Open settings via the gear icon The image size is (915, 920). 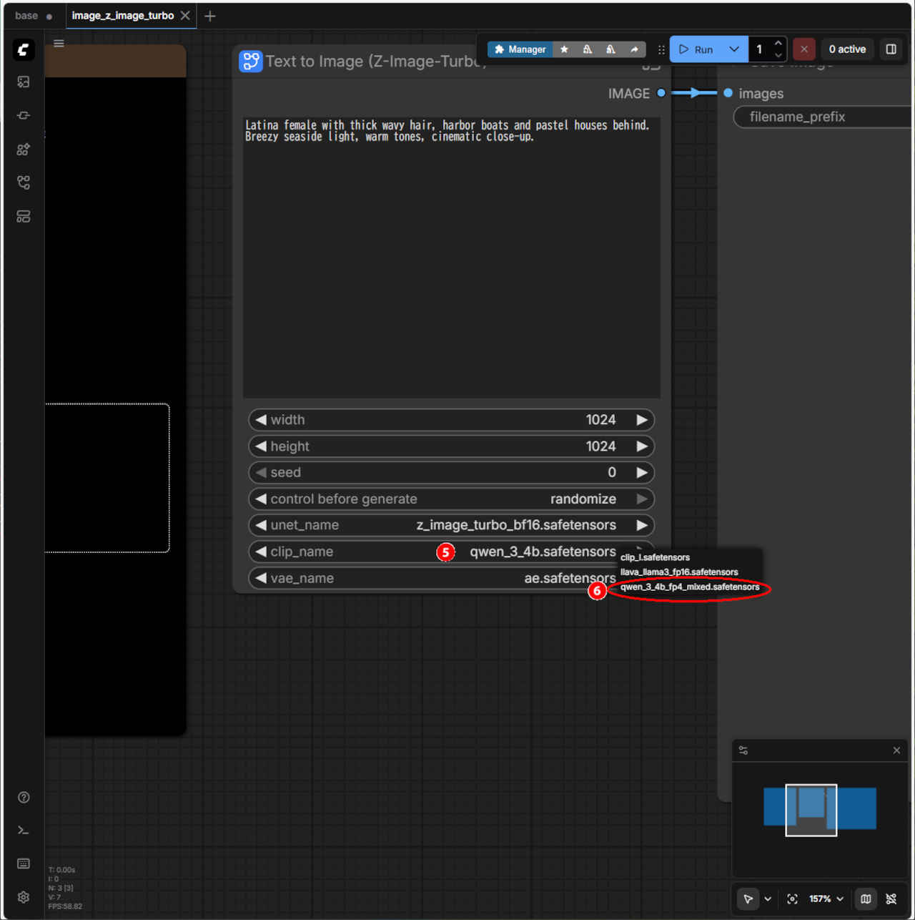pyautogui.click(x=23, y=897)
